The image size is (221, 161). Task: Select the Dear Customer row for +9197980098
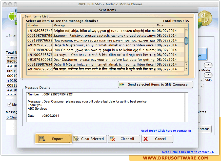click(105, 59)
